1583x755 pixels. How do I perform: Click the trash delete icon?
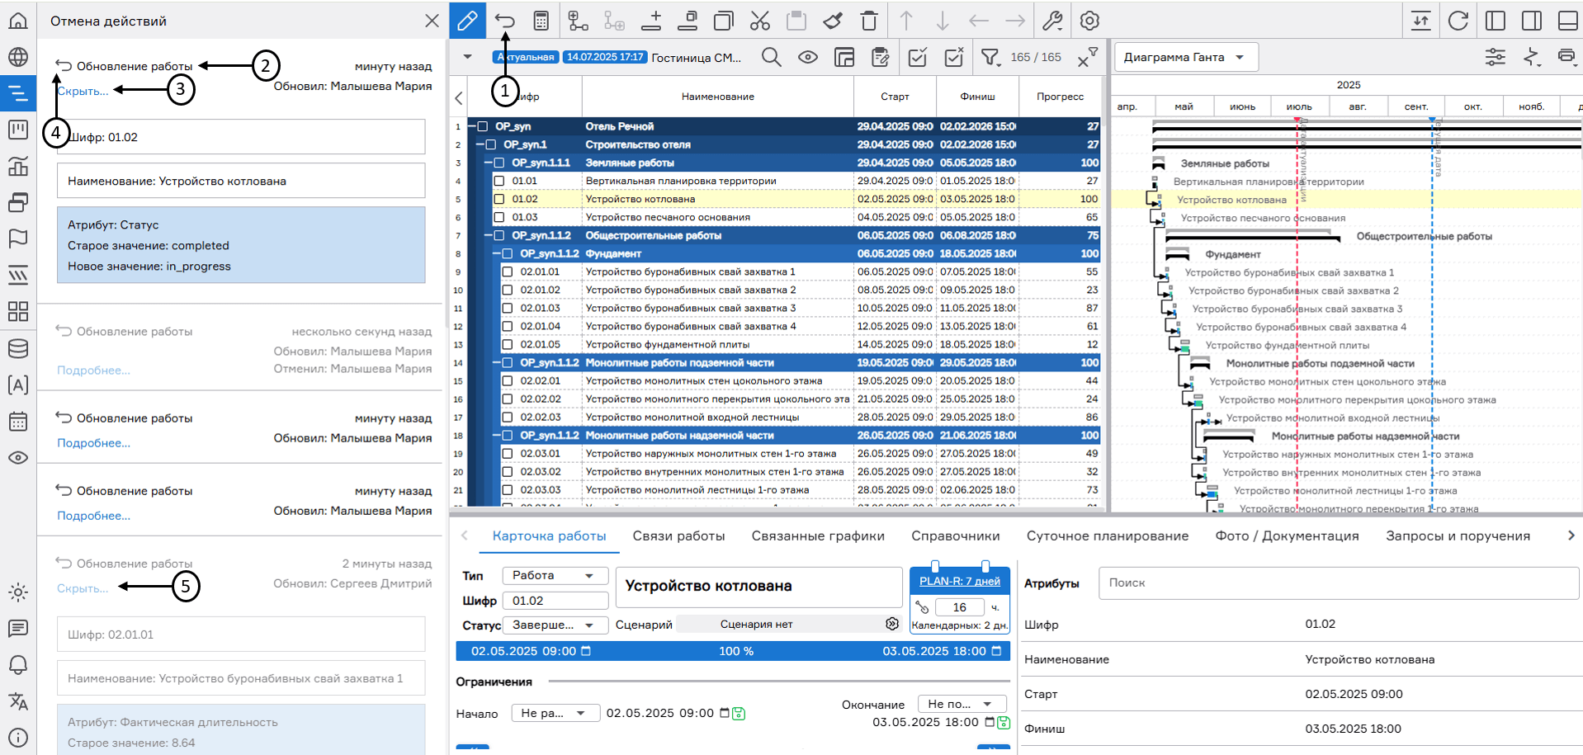point(869,21)
